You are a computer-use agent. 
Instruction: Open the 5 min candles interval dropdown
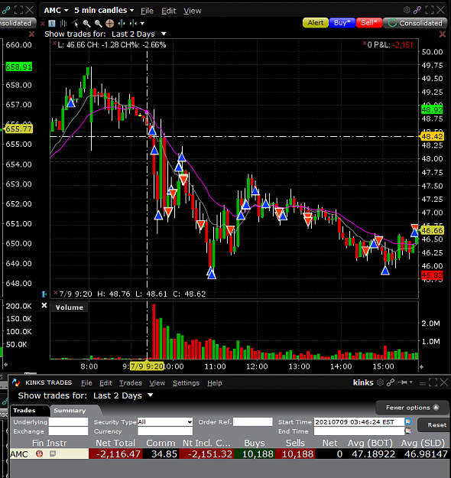[104, 11]
